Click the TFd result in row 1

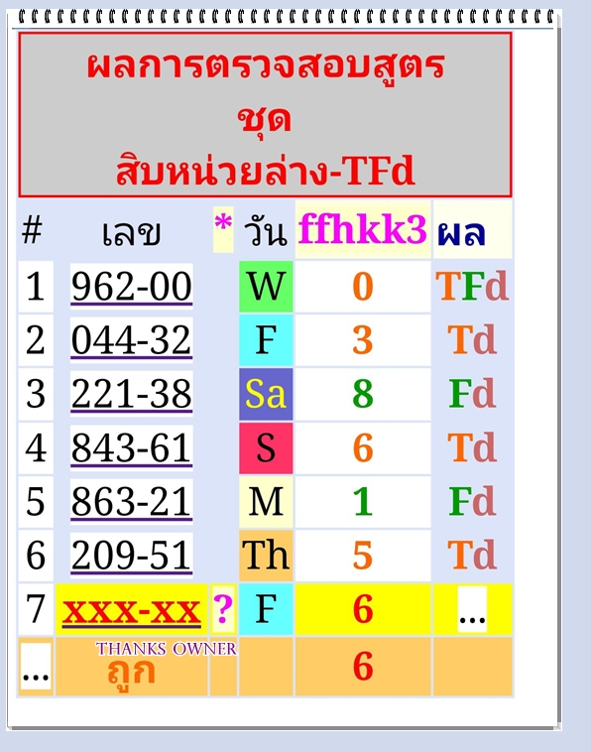click(x=472, y=287)
